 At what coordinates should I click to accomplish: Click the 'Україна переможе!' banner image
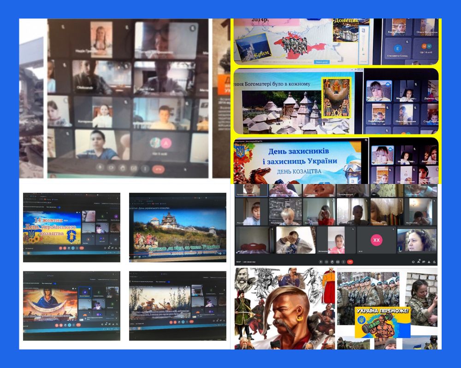click(383, 322)
